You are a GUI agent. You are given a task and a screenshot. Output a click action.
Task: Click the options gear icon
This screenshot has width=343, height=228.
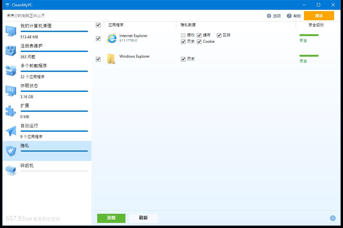click(x=269, y=16)
